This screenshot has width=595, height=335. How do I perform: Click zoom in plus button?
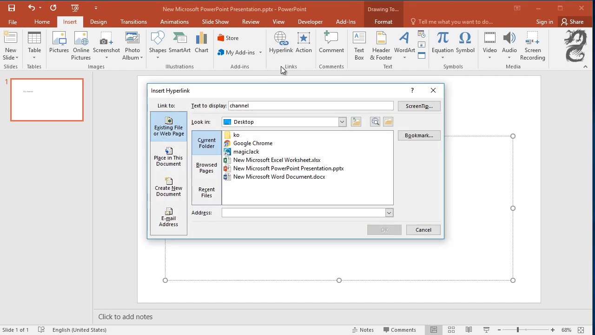pos(553,330)
